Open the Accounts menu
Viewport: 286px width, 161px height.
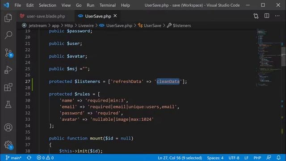[x=8, y=127]
